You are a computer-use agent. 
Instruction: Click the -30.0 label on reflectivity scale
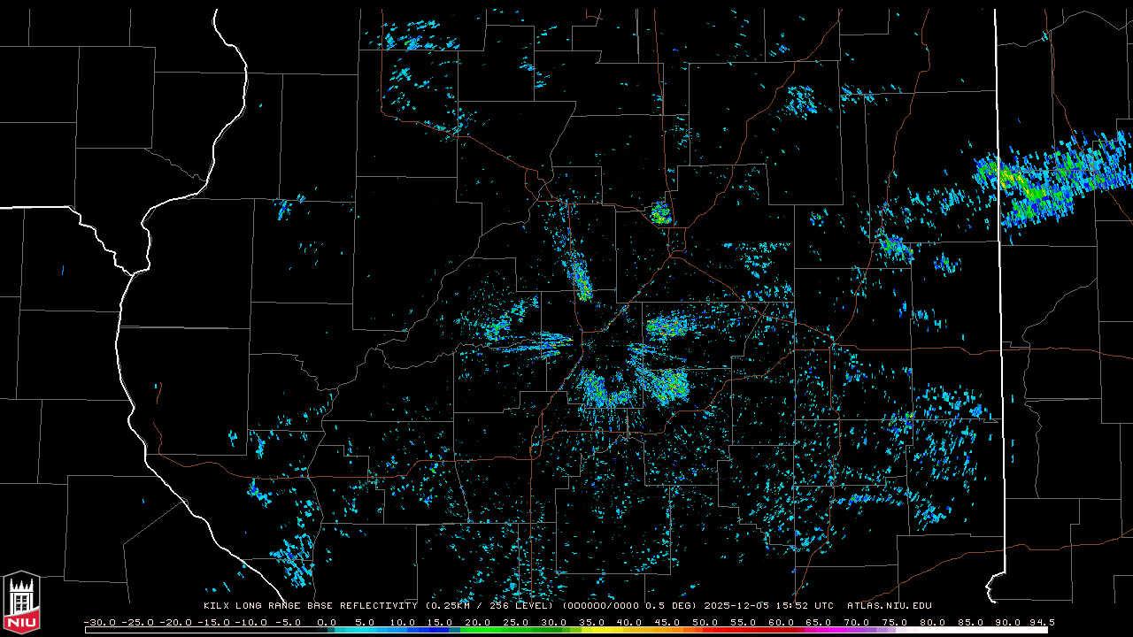click(x=99, y=622)
